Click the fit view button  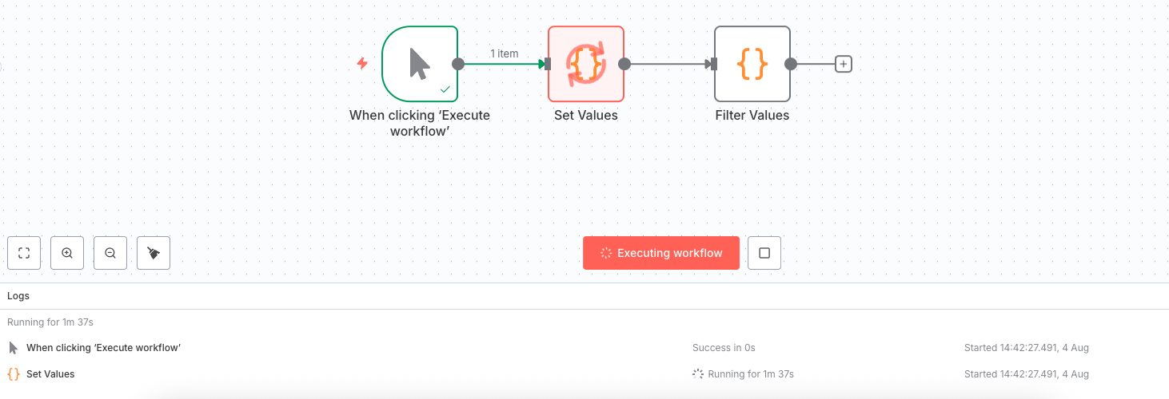[x=24, y=253]
